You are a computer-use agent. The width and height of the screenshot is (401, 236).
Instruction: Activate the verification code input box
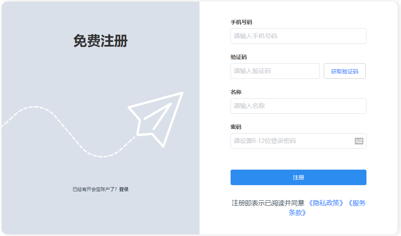tap(275, 71)
